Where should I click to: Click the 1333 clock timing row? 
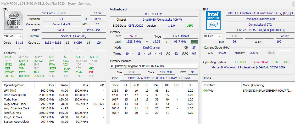[x=154, y=91]
